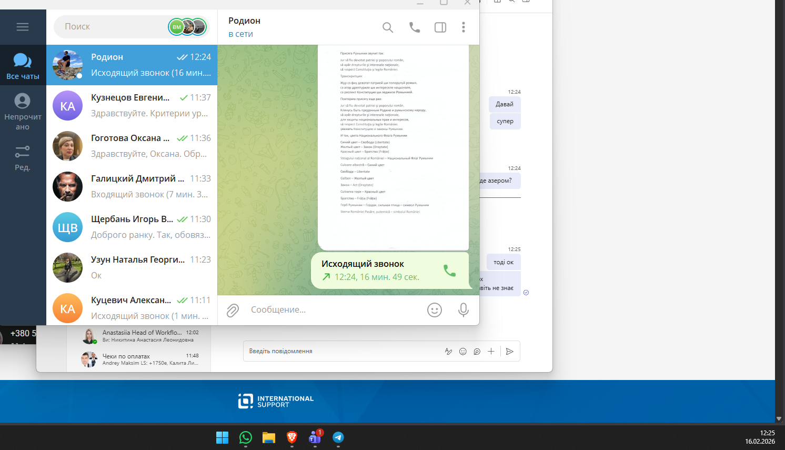Open chat with Узун Наталья Георги...

click(132, 267)
